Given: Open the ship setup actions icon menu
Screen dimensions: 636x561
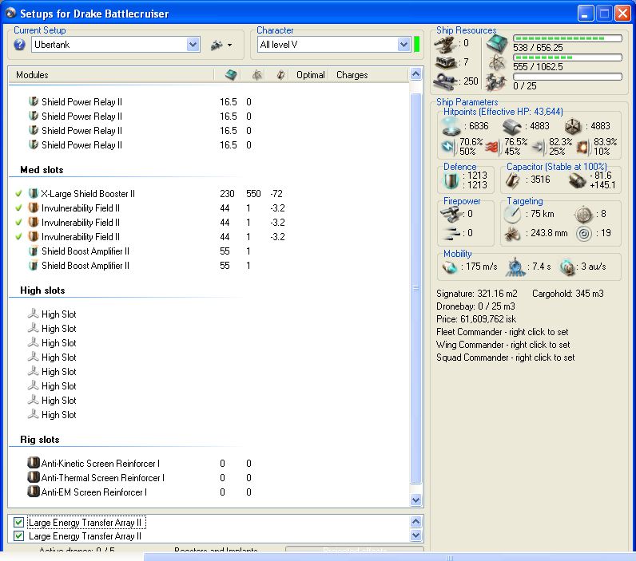Looking at the screenshot, I should click(x=221, y=45).
